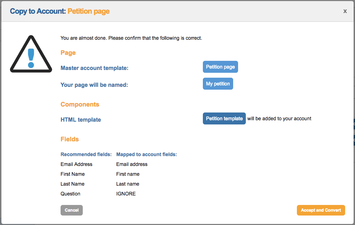
Task: Close the Copy to Account dialog
Action: (345, 11)
